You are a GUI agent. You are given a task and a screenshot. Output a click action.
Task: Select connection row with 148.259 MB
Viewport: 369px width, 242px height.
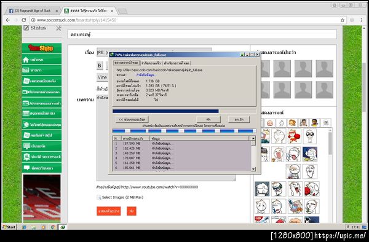182,153
